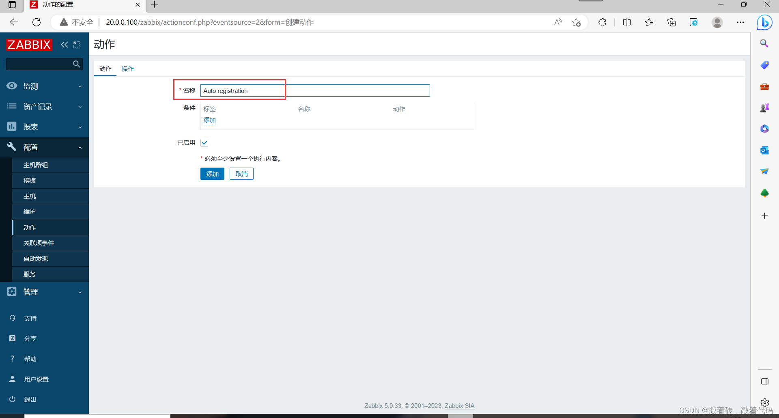Open the Zabbix SIA footer link
The height and width of the screenshot is (418, 779).
[459, 406]
